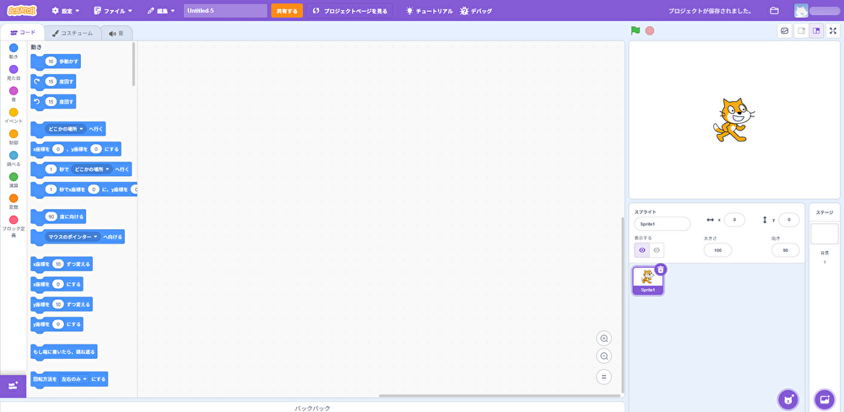Select the Sprite1 thumbnail
This screenshot has height=412, width=844.
(x=648, y=281)
